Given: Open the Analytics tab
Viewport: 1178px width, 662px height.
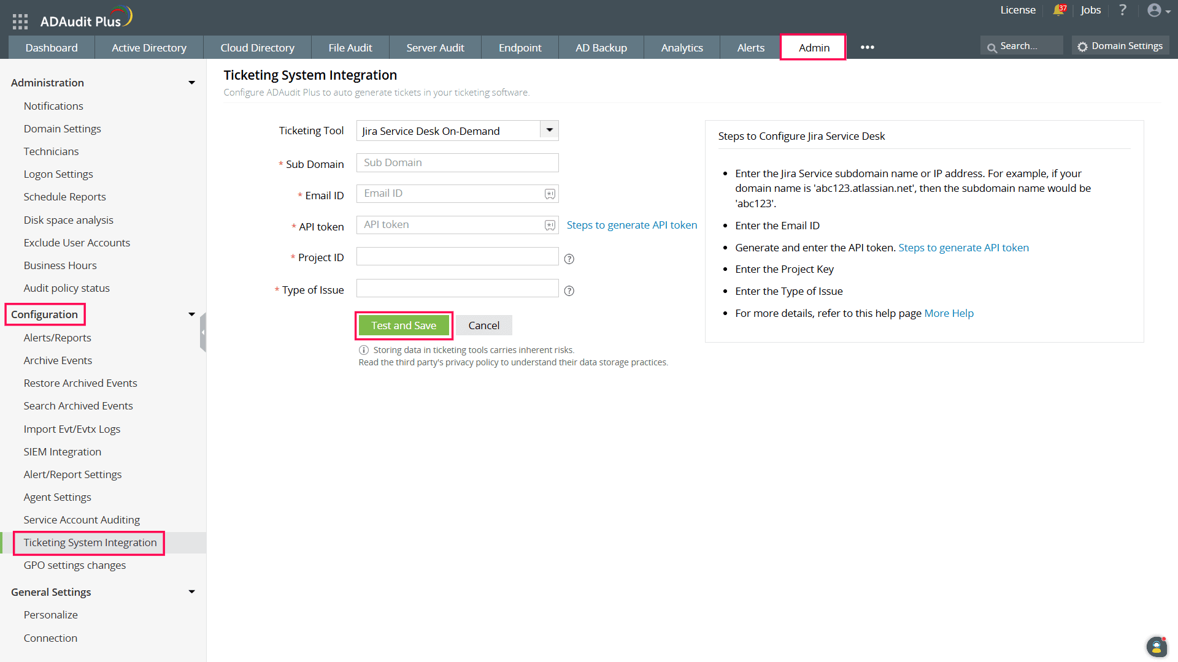Looking at the screenshot, I should (682, 47).
